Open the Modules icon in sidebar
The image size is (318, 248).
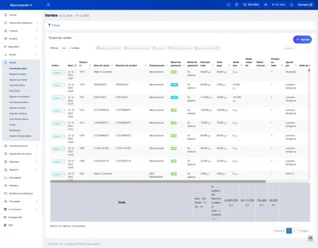(6, 186)
